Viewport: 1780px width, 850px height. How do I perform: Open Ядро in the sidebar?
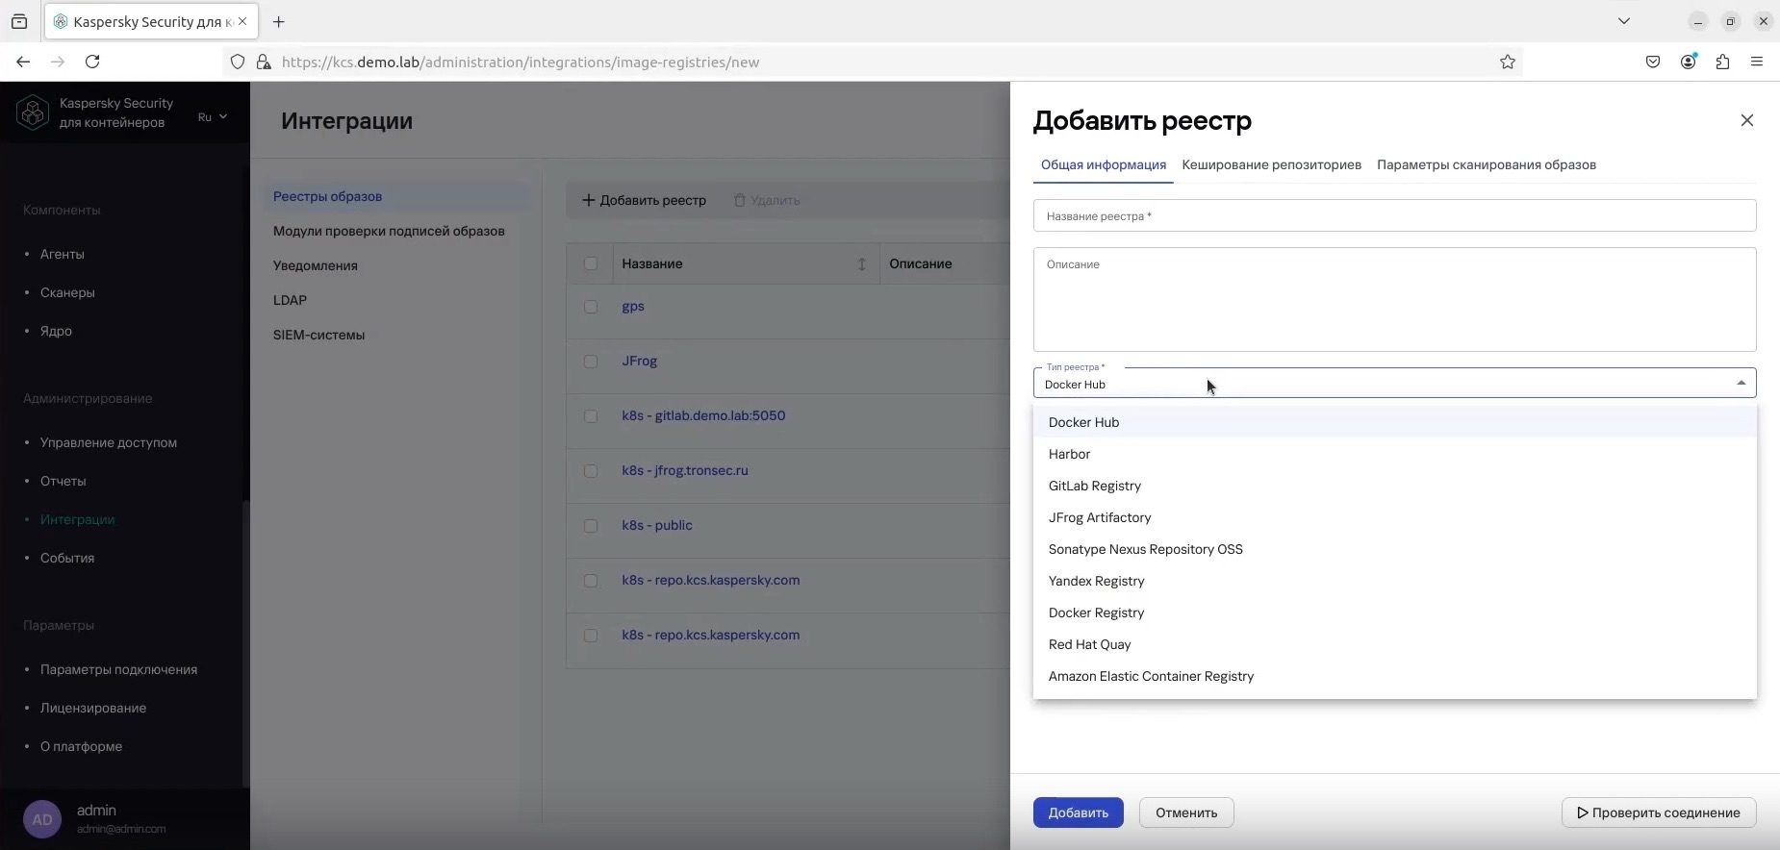[56, 331]
